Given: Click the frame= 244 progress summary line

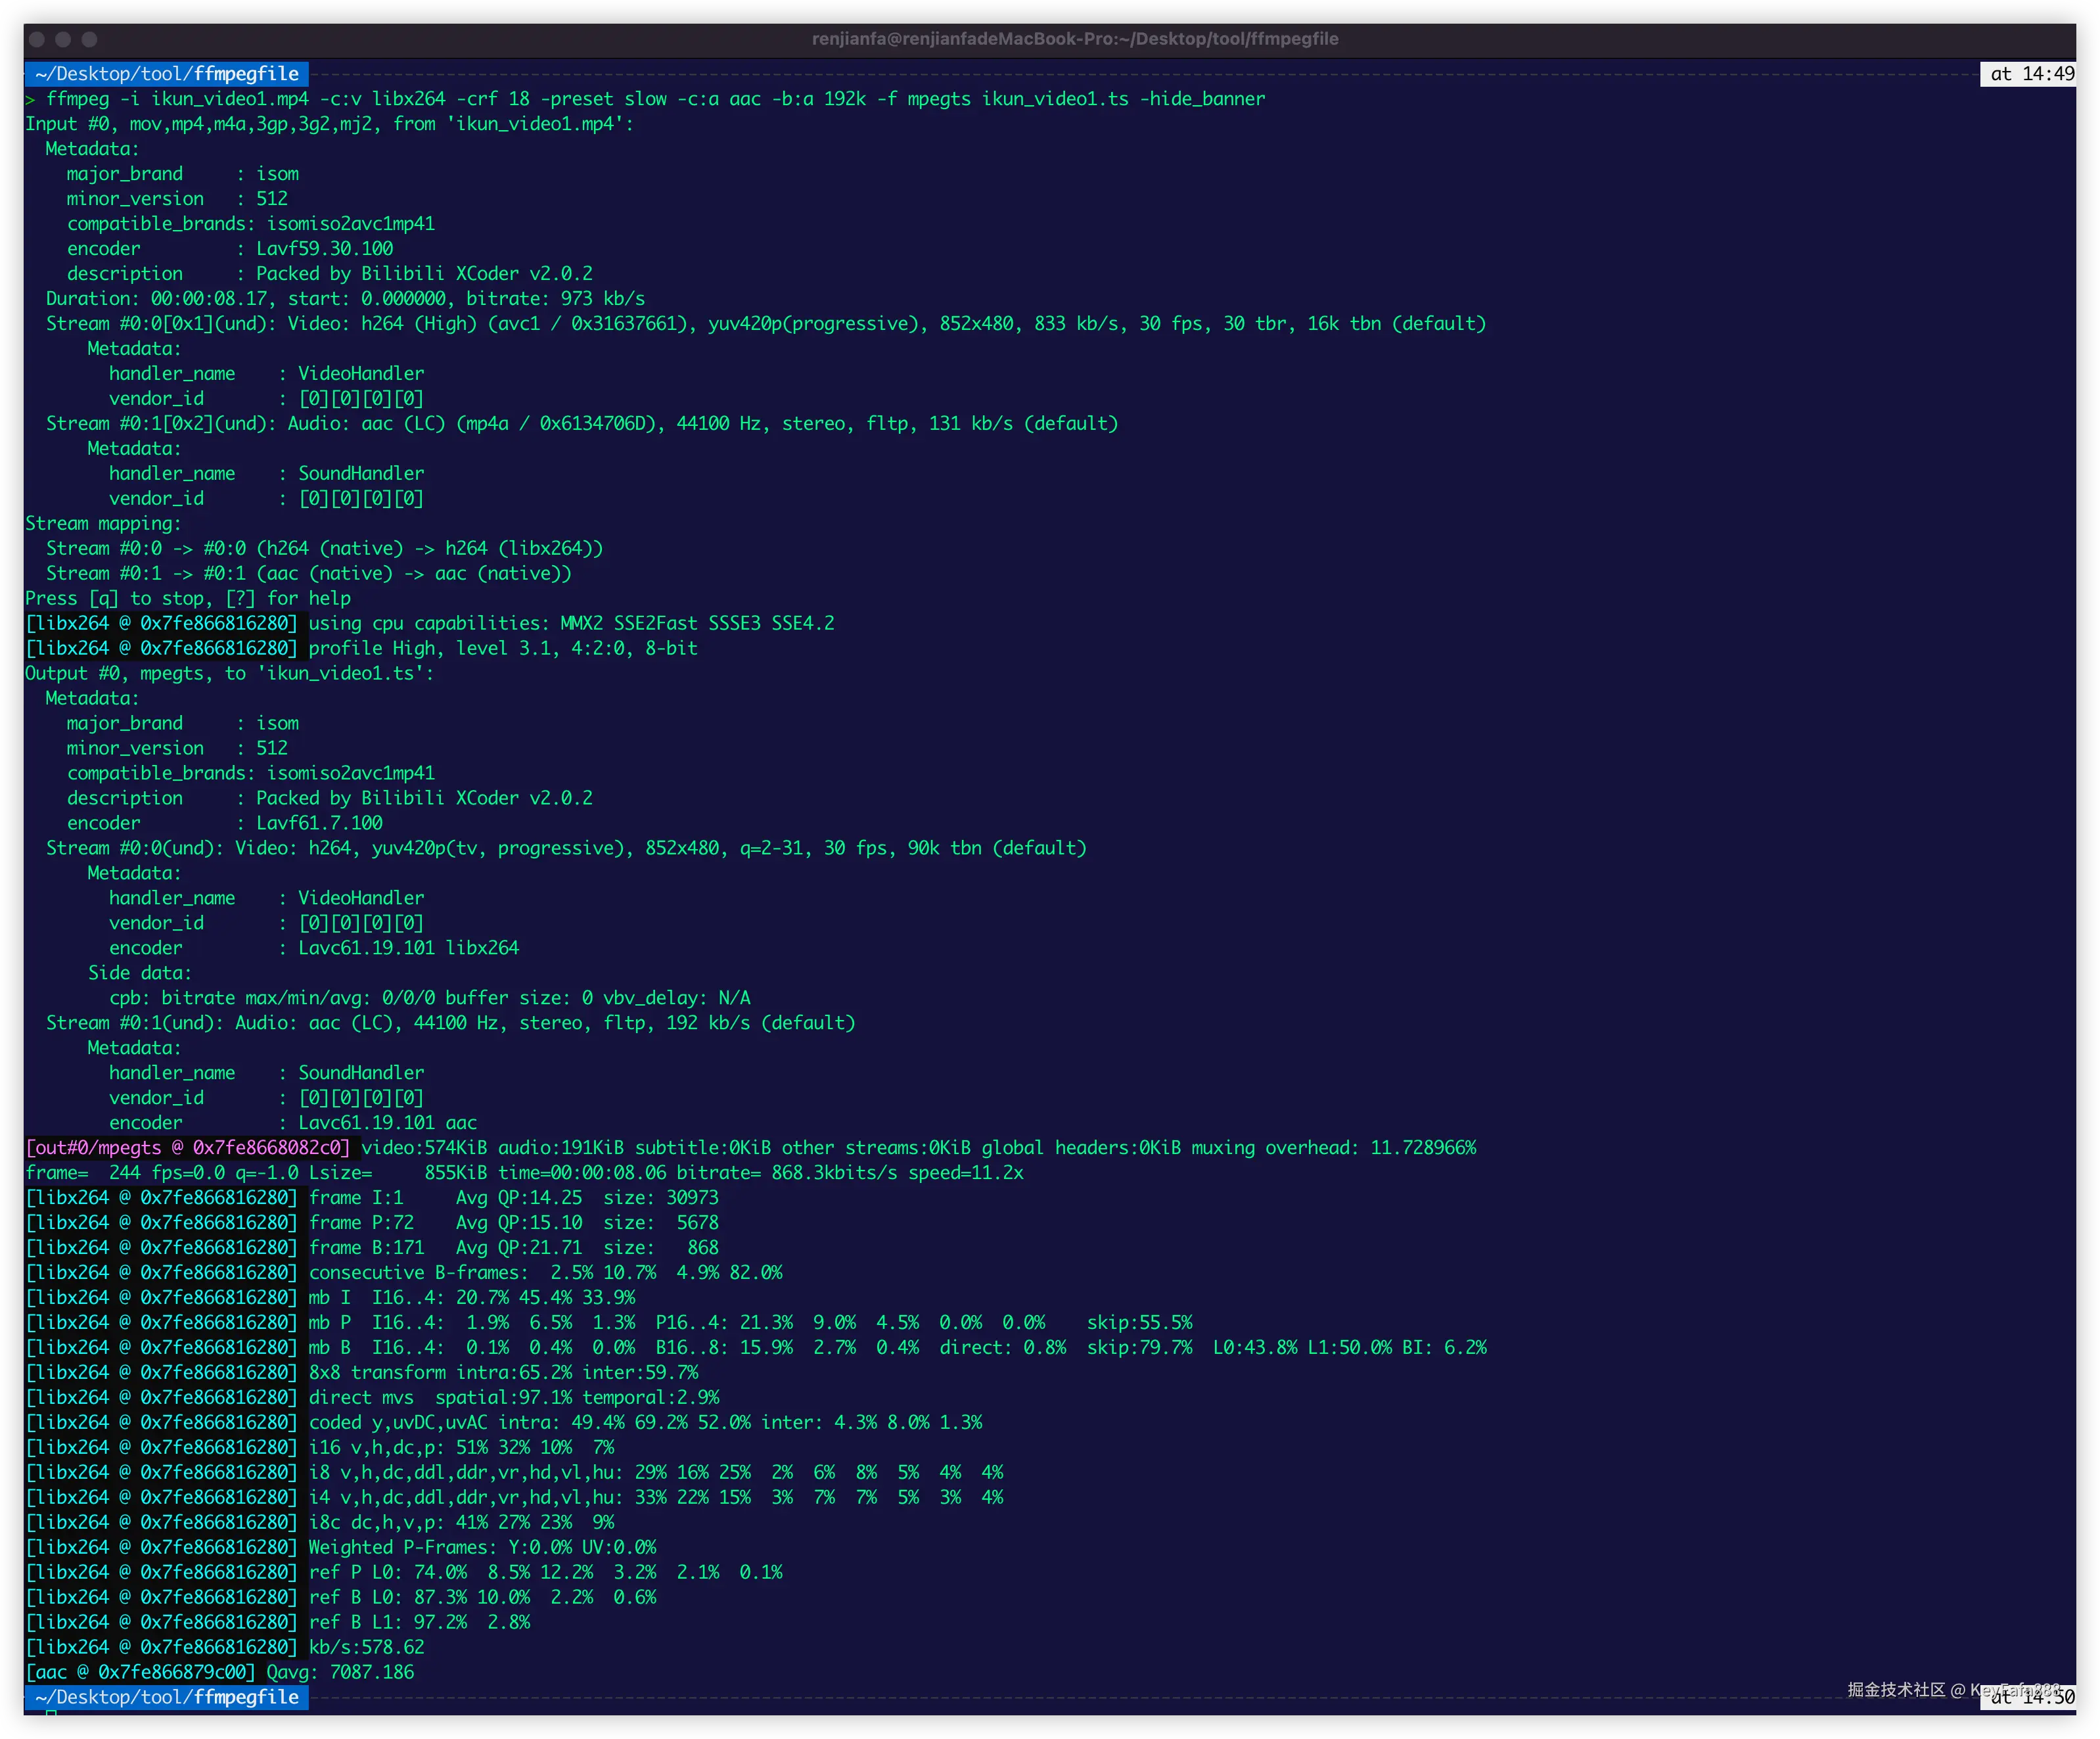Looking at the screenshot, I should point(524,1173).
